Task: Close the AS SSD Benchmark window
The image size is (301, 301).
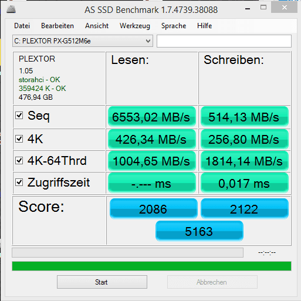Action: [284, 8]
